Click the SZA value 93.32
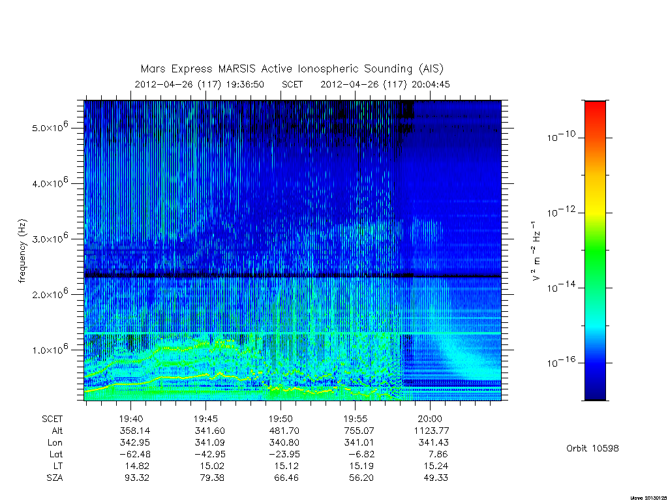 [137, 478]
